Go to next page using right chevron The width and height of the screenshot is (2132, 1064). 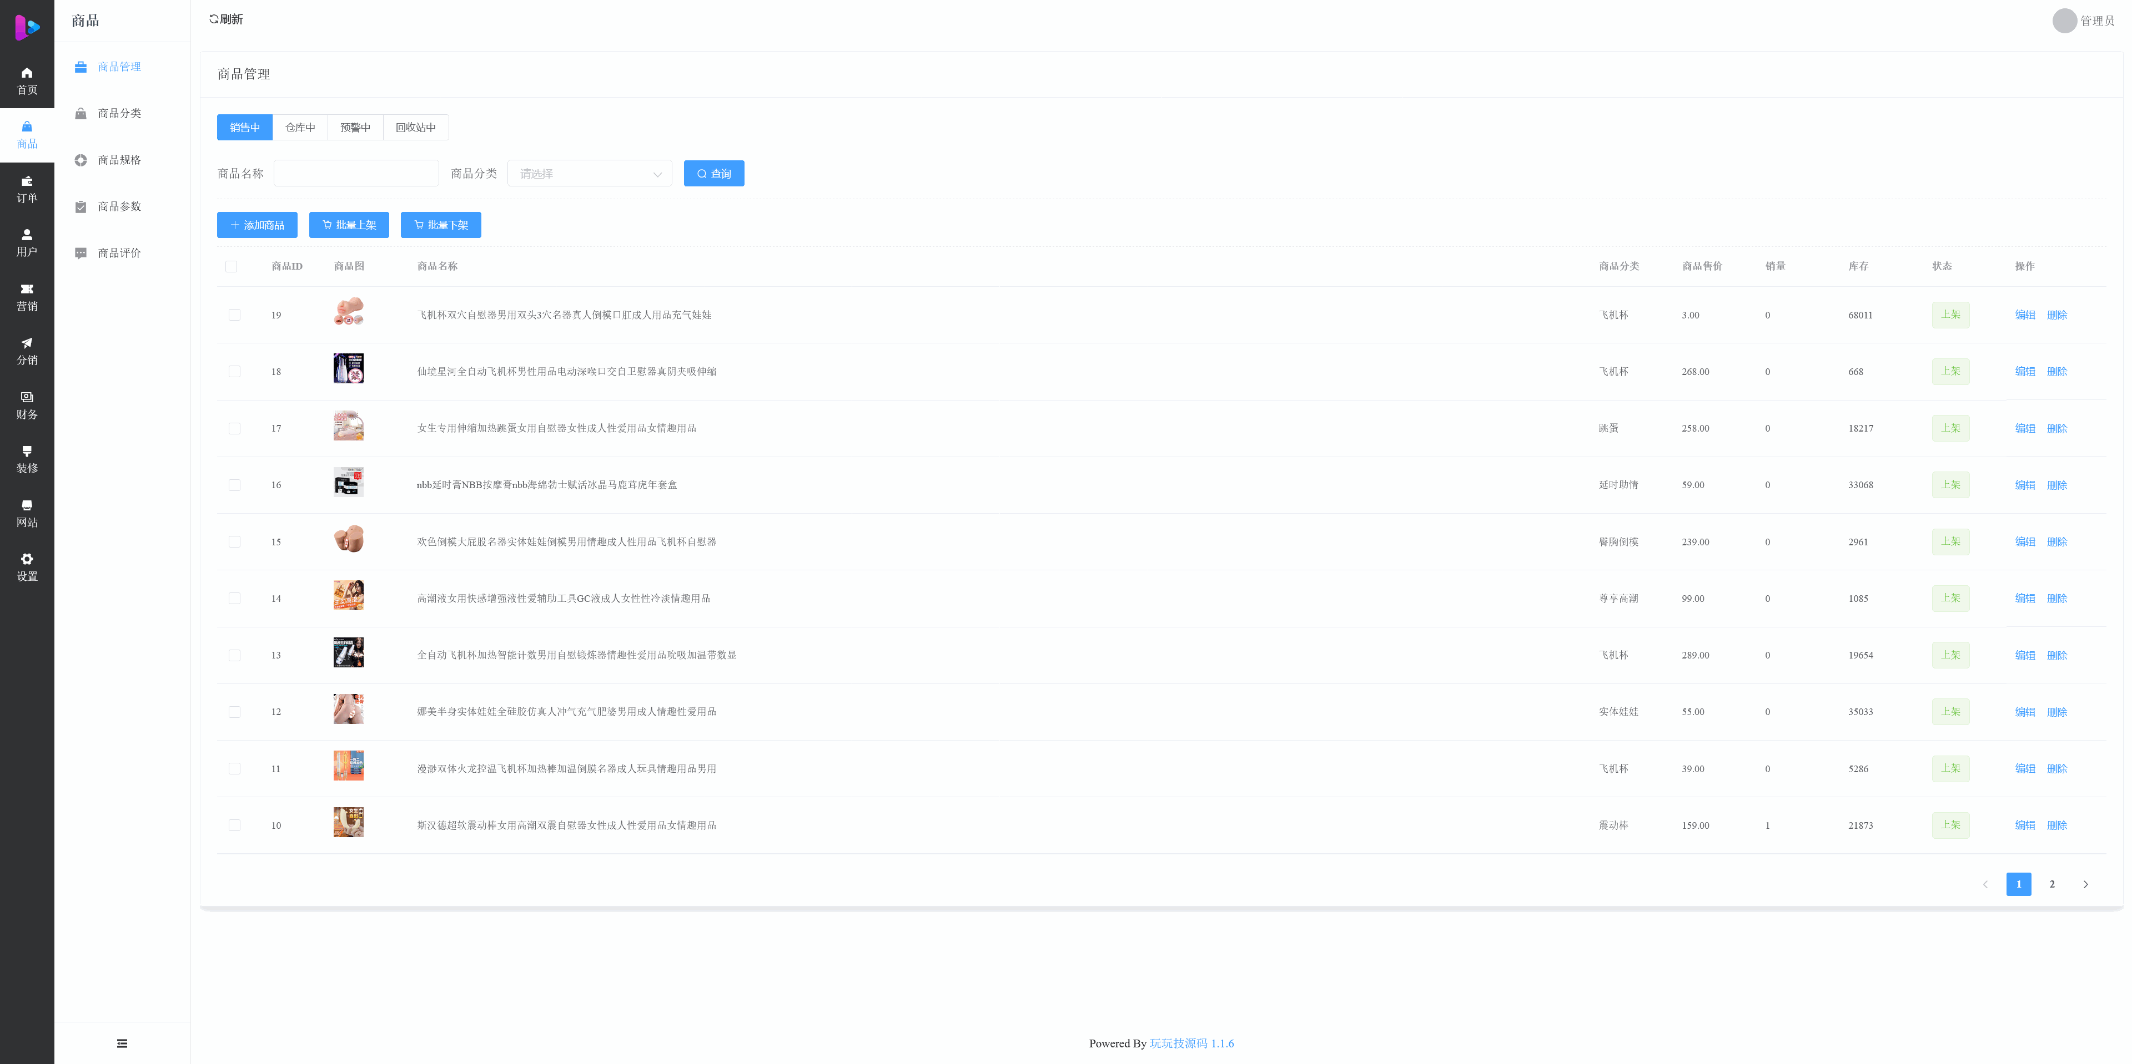point(2086,885)
